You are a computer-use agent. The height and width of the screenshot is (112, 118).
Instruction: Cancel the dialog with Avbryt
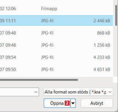coord(97,103)
